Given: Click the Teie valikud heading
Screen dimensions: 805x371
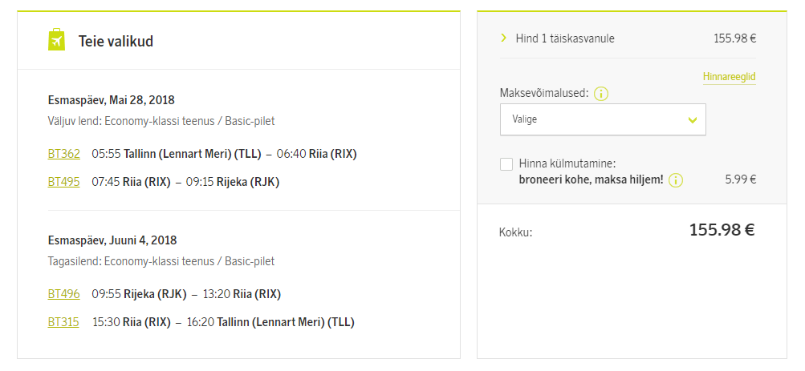Looking at the screenshot, I should [116, 41].
